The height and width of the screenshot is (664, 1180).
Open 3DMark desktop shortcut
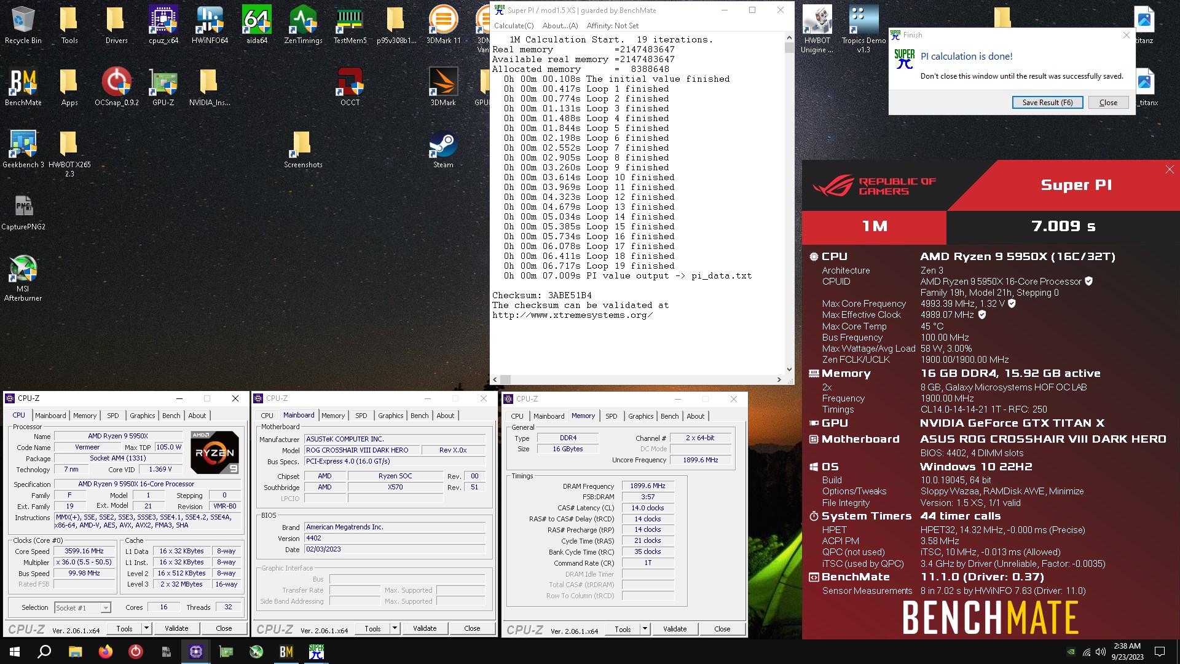click(x=443, y=87)
